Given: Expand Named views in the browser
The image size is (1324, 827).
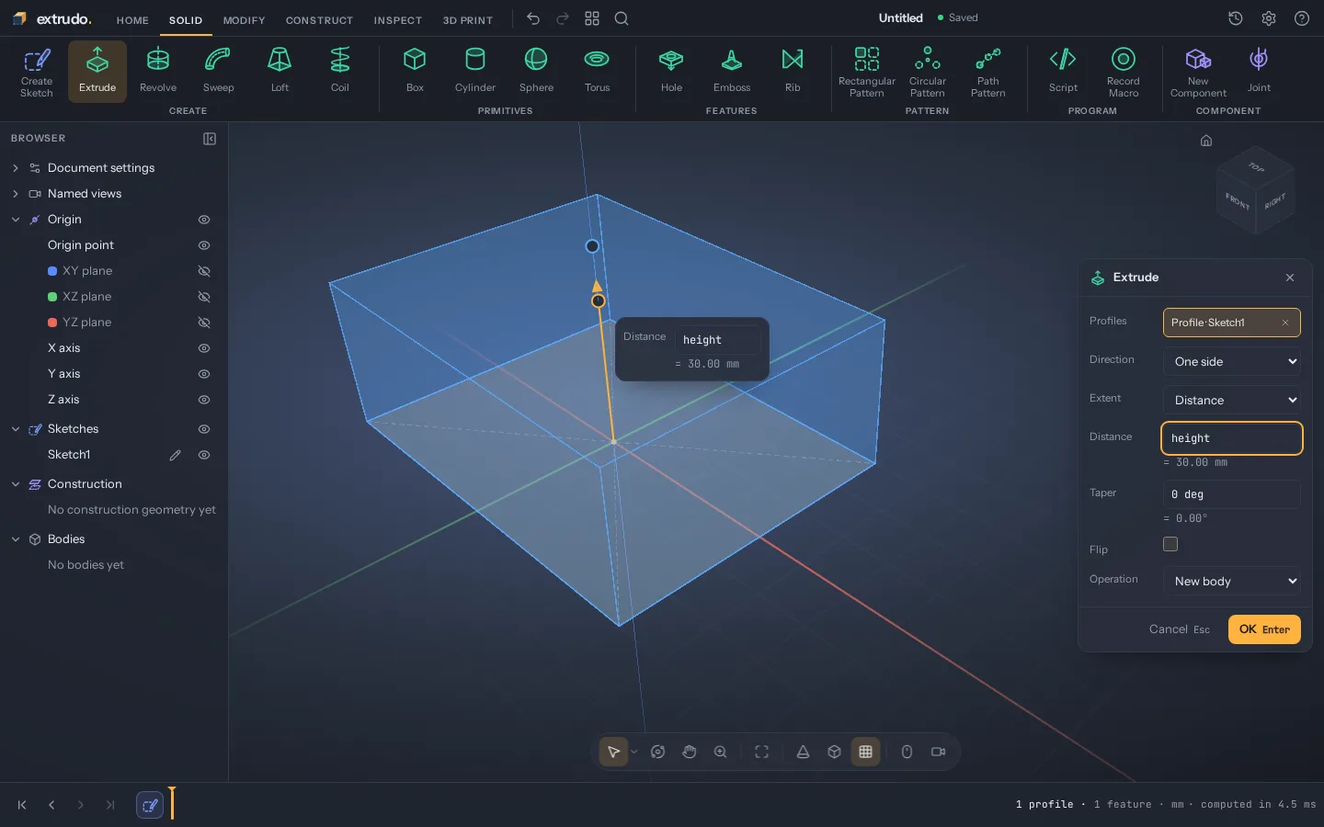Looking at the screenshot, I should pos(16,194).
